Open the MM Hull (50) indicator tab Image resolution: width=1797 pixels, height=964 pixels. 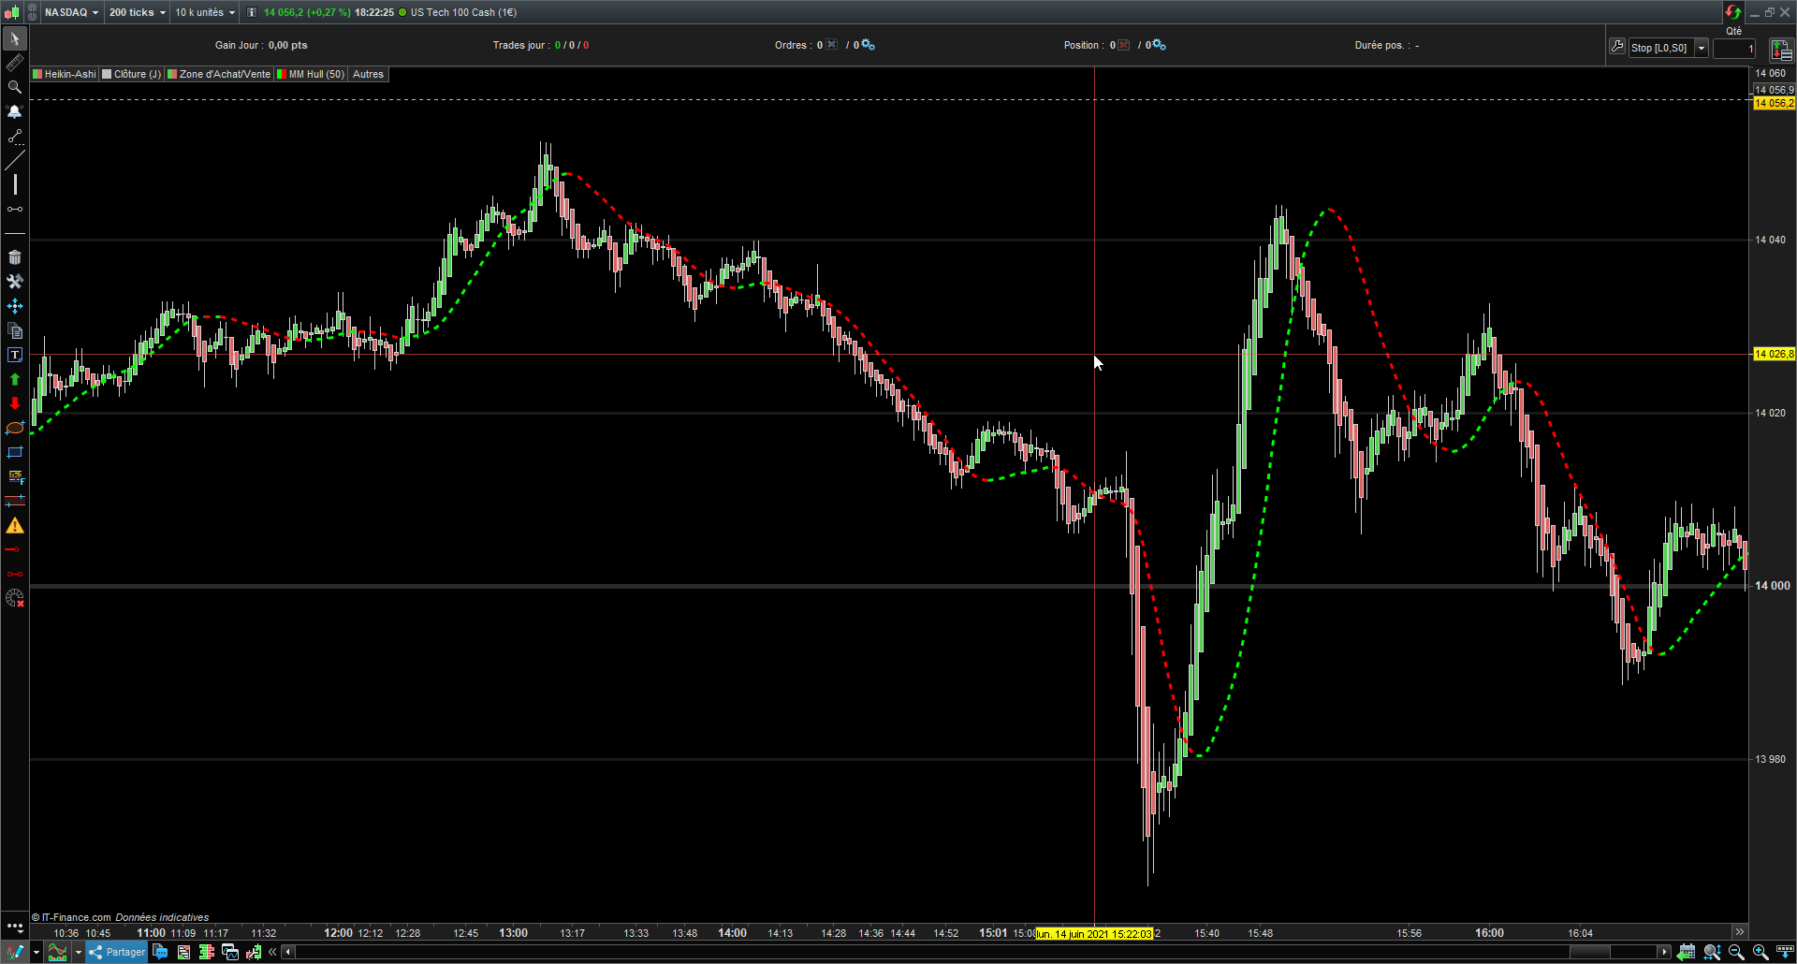coord(311,74)
